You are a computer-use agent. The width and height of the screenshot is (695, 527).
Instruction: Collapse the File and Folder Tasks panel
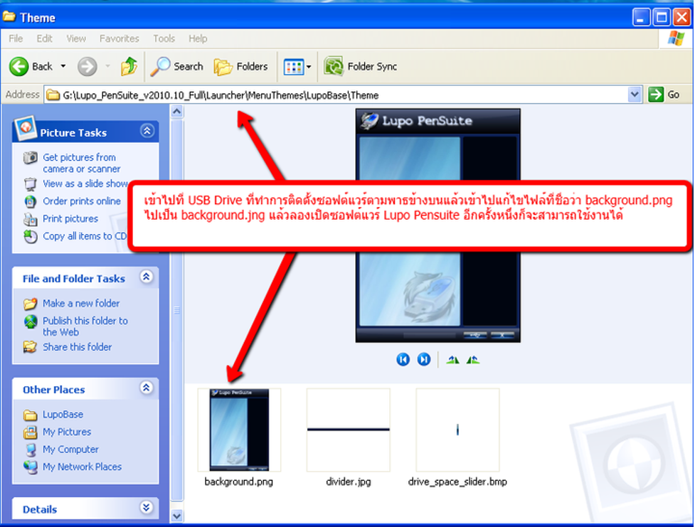[x=147, y=277]
